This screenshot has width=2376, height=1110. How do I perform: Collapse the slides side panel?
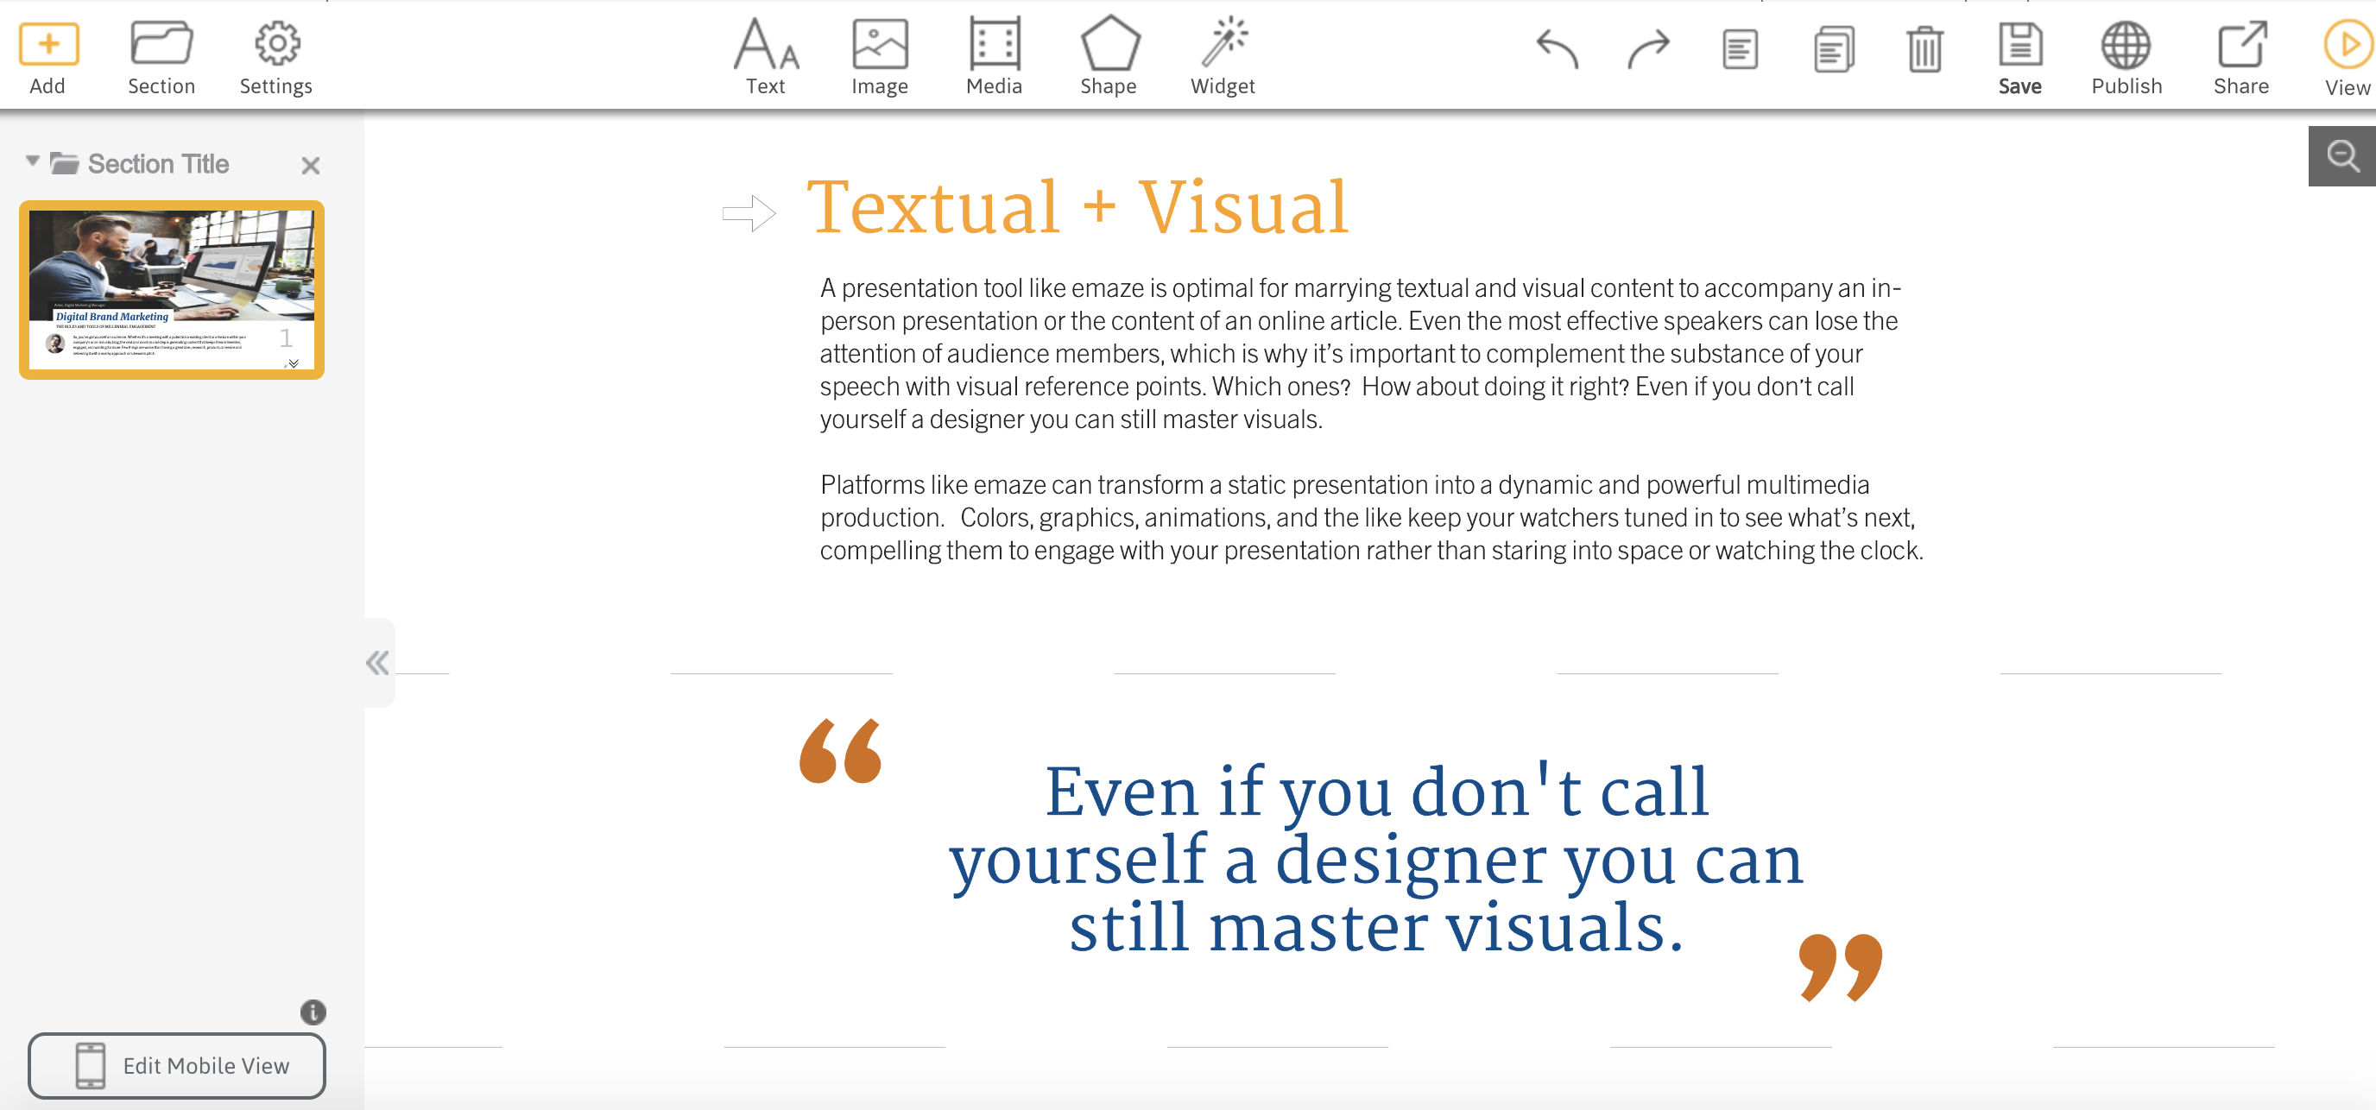[x=377, y=662]
